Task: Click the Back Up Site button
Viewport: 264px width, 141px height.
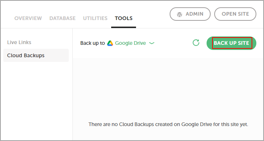Action: 231,43
